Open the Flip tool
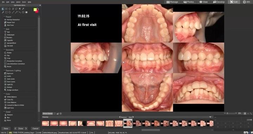 point(7,55)
